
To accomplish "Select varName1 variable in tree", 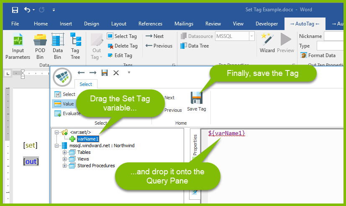I will pyautogui.click(x=88, y=139).
